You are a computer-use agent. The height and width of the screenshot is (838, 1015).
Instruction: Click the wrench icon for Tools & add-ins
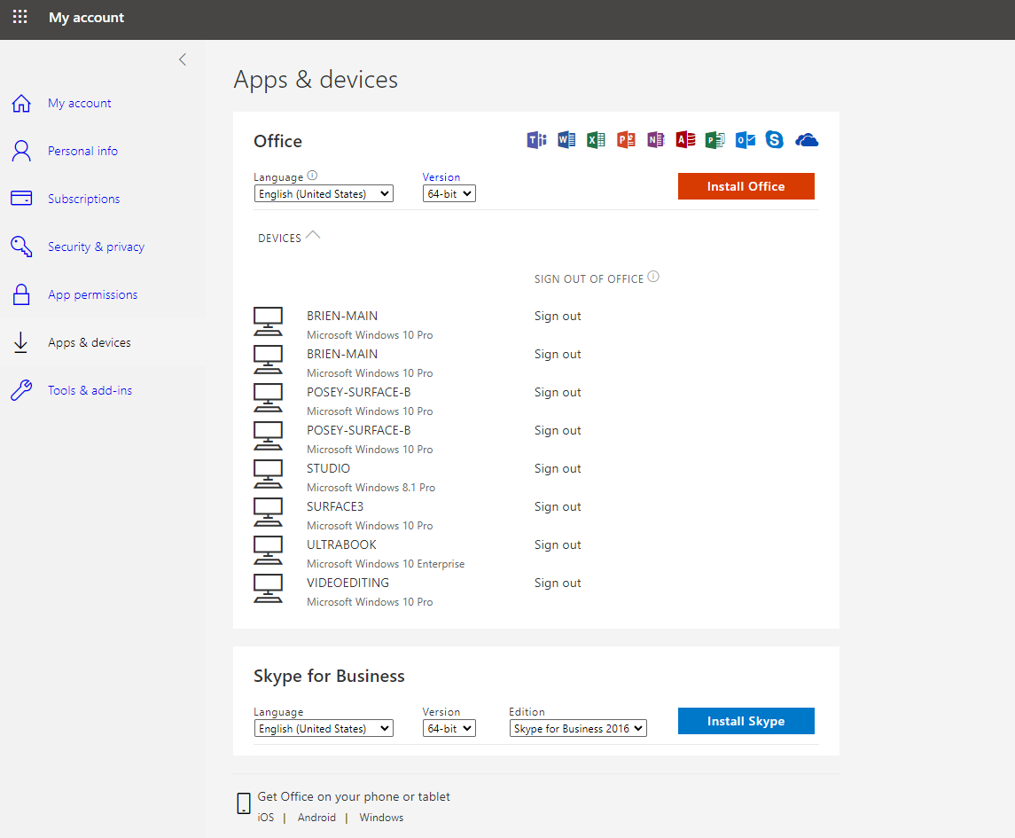pyautogui.click(x=21, y=390)
